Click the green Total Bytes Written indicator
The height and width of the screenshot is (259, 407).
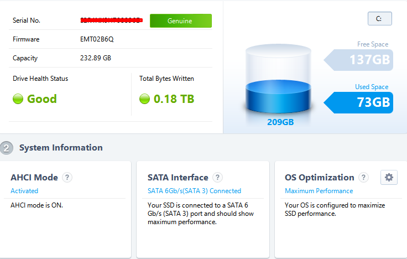tap(145, 99)
